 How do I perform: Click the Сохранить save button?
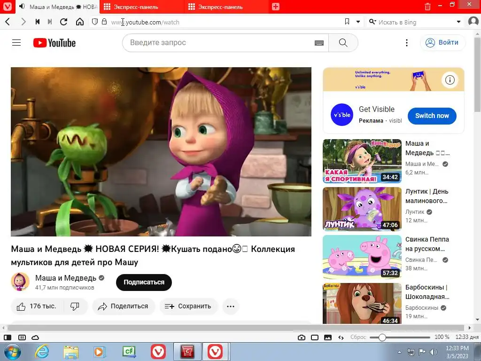[188, 306]
